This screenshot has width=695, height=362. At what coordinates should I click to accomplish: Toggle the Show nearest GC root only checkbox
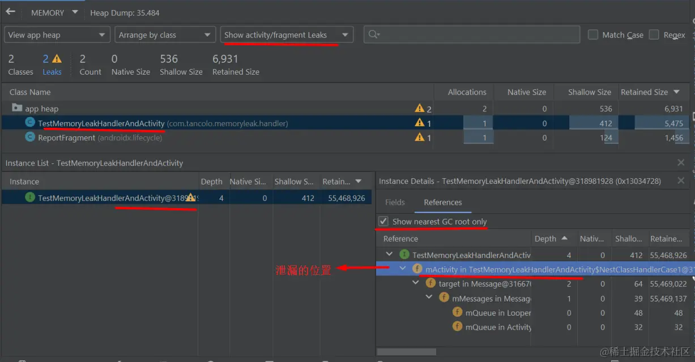coord(383,221)
